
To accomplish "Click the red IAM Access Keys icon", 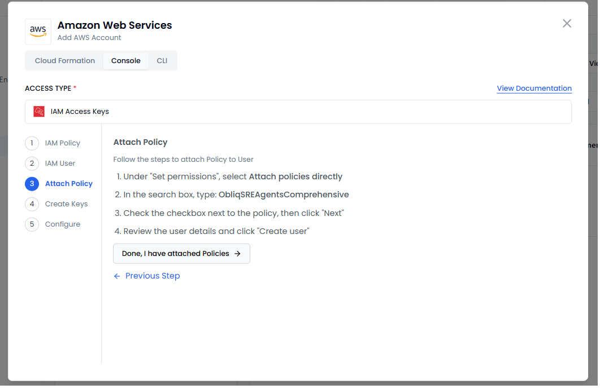I will pos(39,112).
